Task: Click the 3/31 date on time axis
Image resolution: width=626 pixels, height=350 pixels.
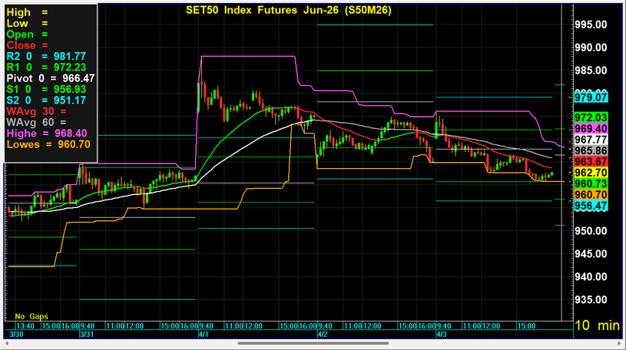Action: click(87, 335)
